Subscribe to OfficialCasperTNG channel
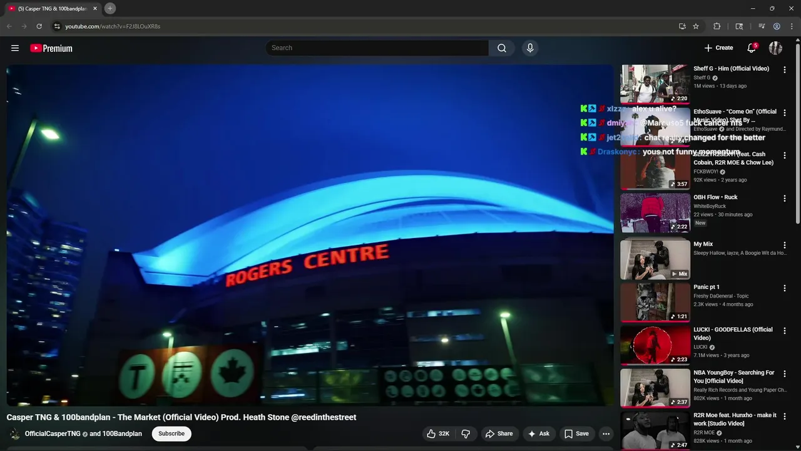This screenshot has width=801, height=451. tap(171, 433)
